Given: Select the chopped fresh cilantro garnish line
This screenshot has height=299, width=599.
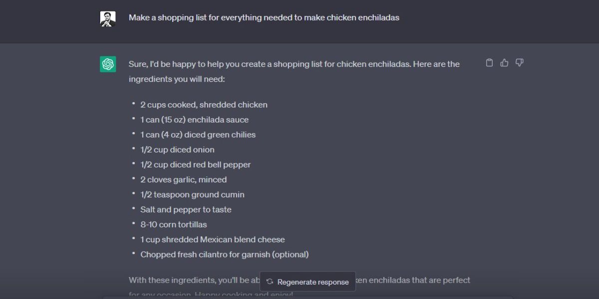Looking at the screenshot, I should [x=224, y=254].
